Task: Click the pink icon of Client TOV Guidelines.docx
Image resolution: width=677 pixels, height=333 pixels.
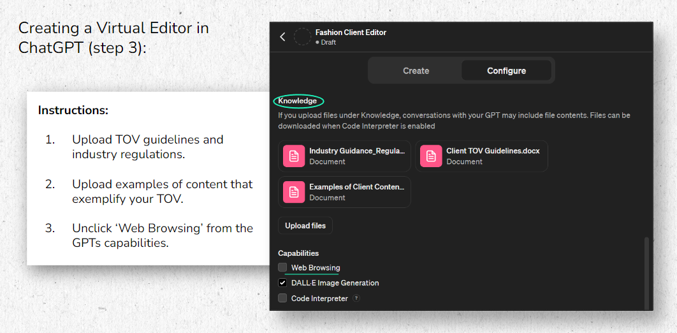Action: point(431,156)
